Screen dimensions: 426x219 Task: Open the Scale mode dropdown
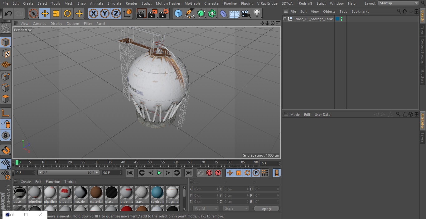[x=236, y=208]
